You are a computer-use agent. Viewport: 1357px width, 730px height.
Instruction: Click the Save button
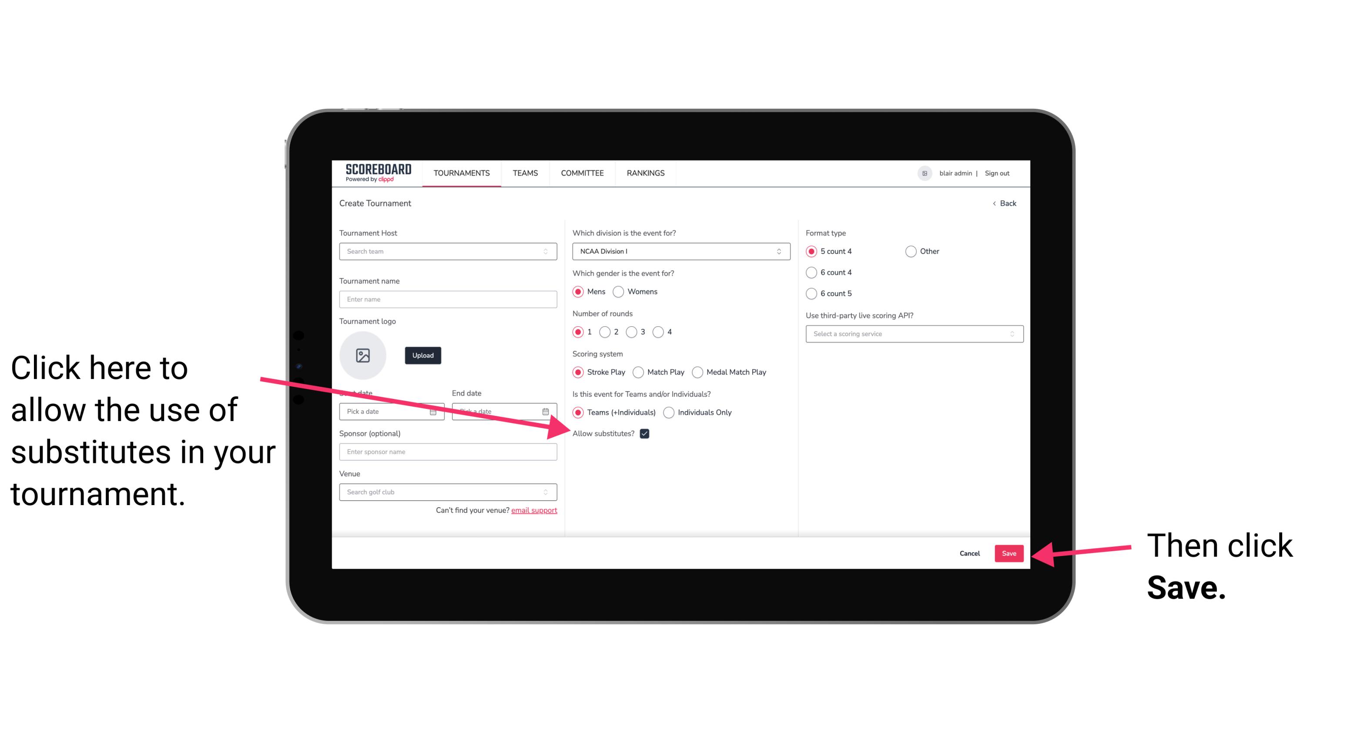1009,553
